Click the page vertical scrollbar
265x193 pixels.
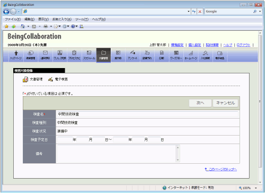pos(260,101)
